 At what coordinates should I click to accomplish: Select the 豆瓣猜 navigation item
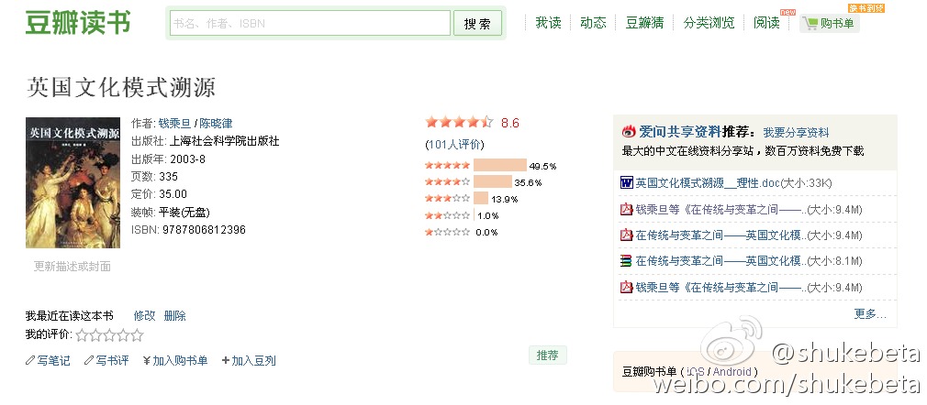click(644, 23)
